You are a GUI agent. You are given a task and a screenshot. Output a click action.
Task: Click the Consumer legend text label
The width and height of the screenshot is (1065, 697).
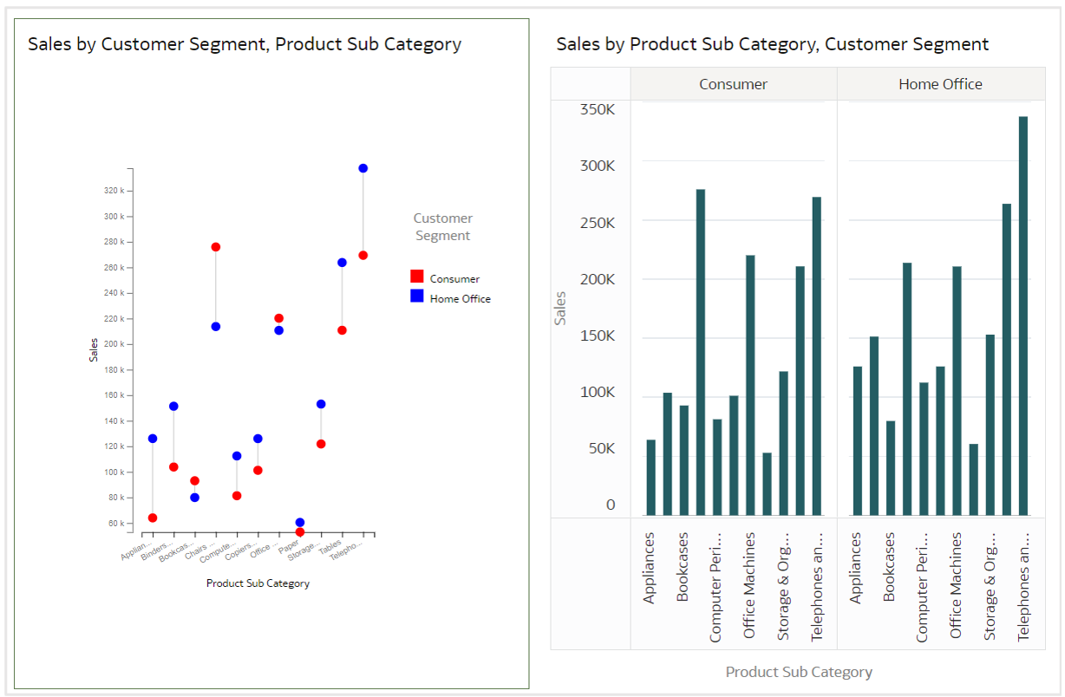(x=454, y=279)
